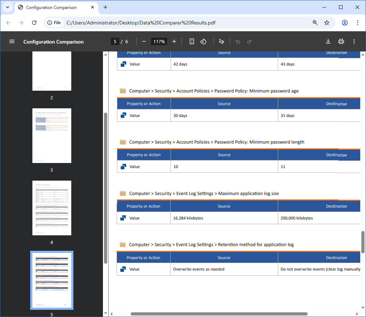
Task: Click the Minimum password age folder icon
Action: point(123,91)
